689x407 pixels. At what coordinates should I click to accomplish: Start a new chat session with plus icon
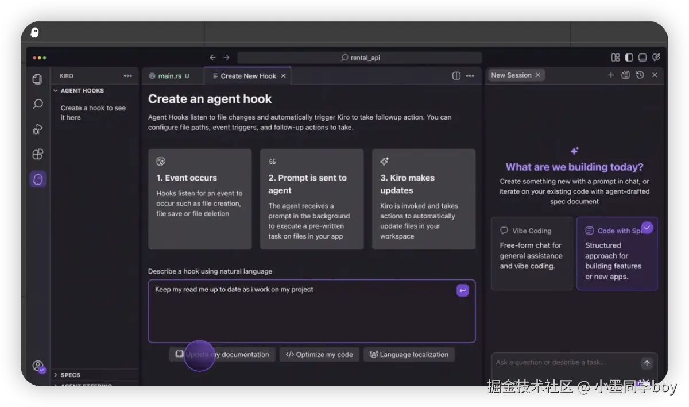click(x=611, y=75)
